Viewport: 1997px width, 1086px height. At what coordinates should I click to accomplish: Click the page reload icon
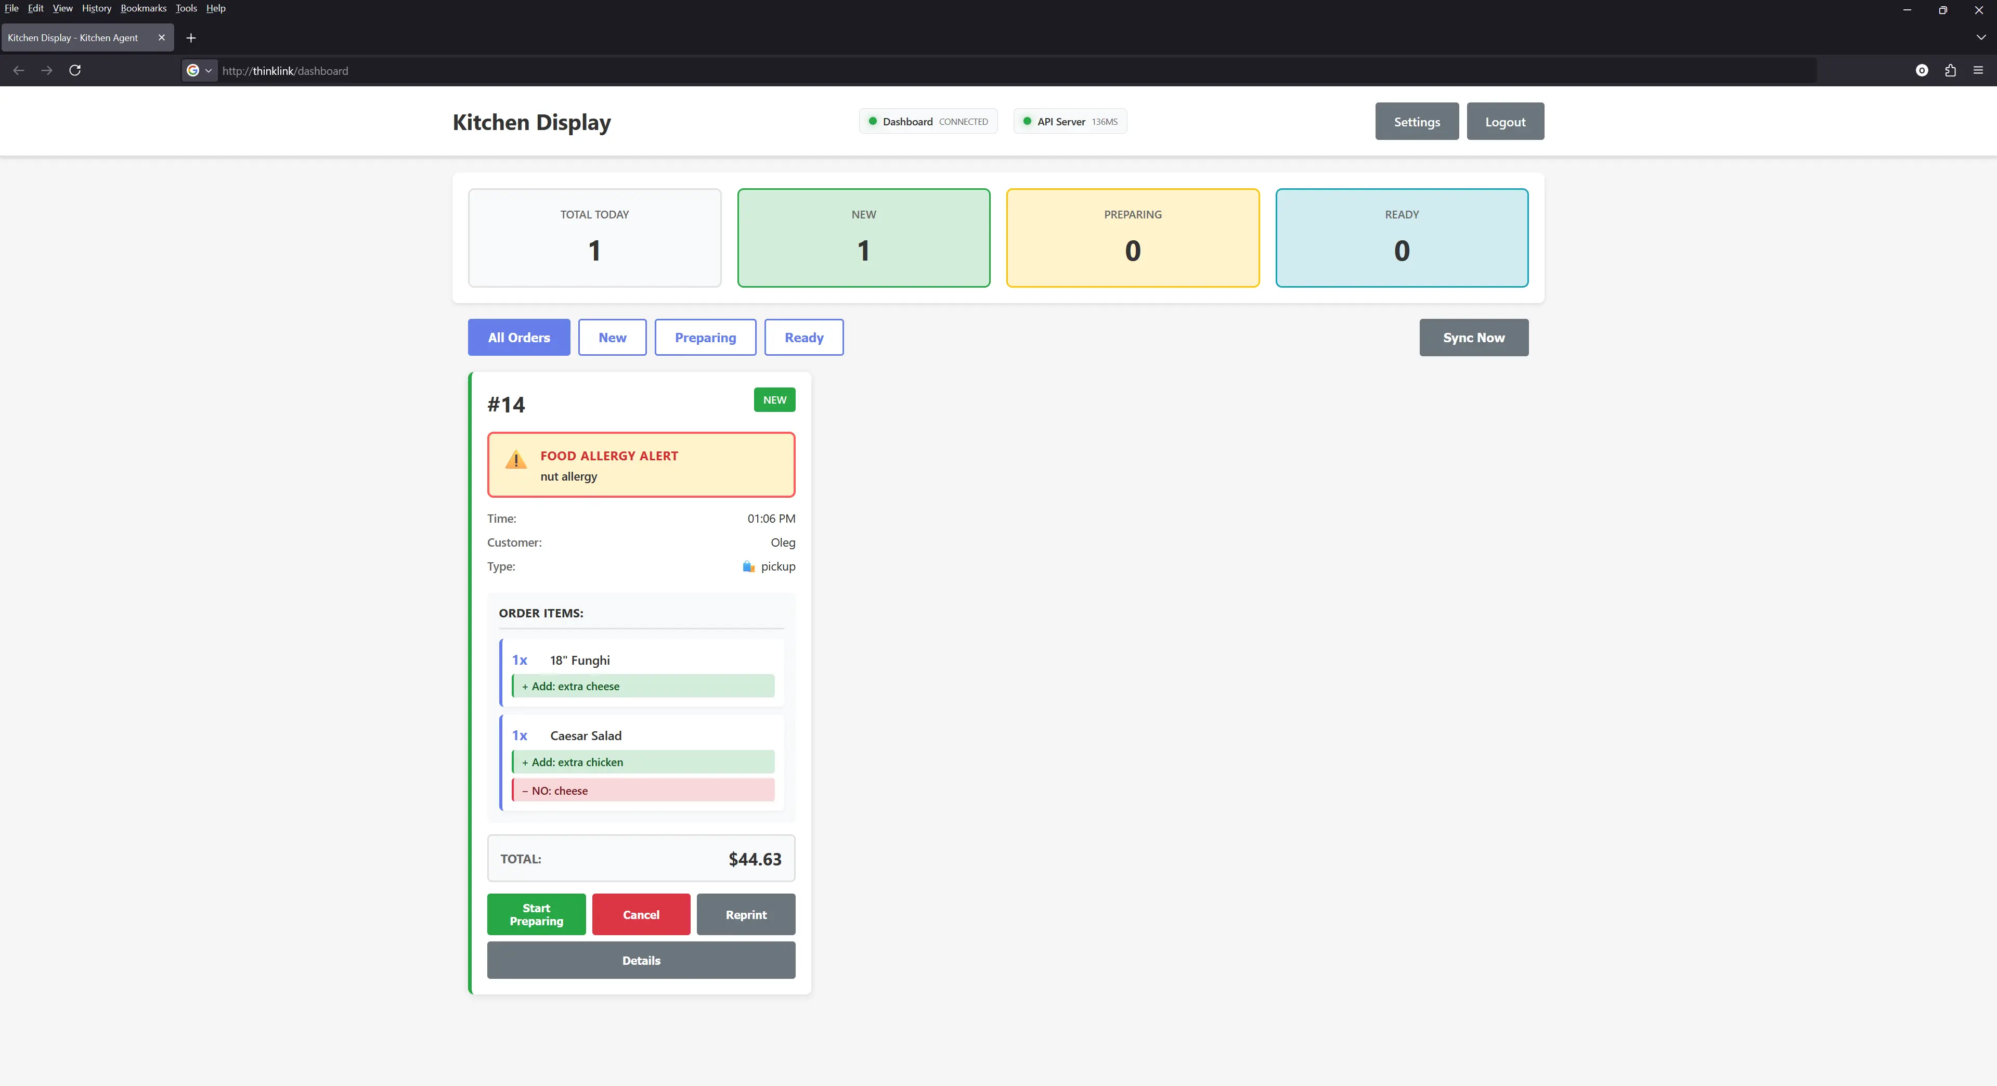pos(74,71)
